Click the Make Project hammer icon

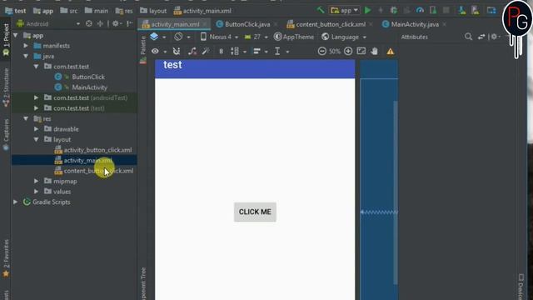pos(321,10)
